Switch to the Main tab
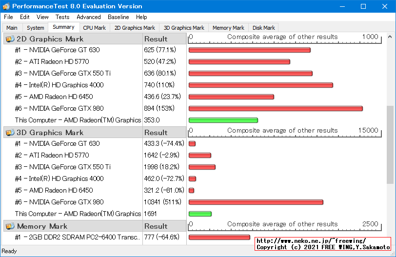The height and width of the screenshot is (257, 396). point(12,28)
